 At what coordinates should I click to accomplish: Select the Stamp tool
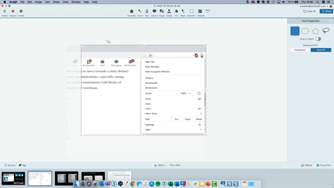click(169, 13)
